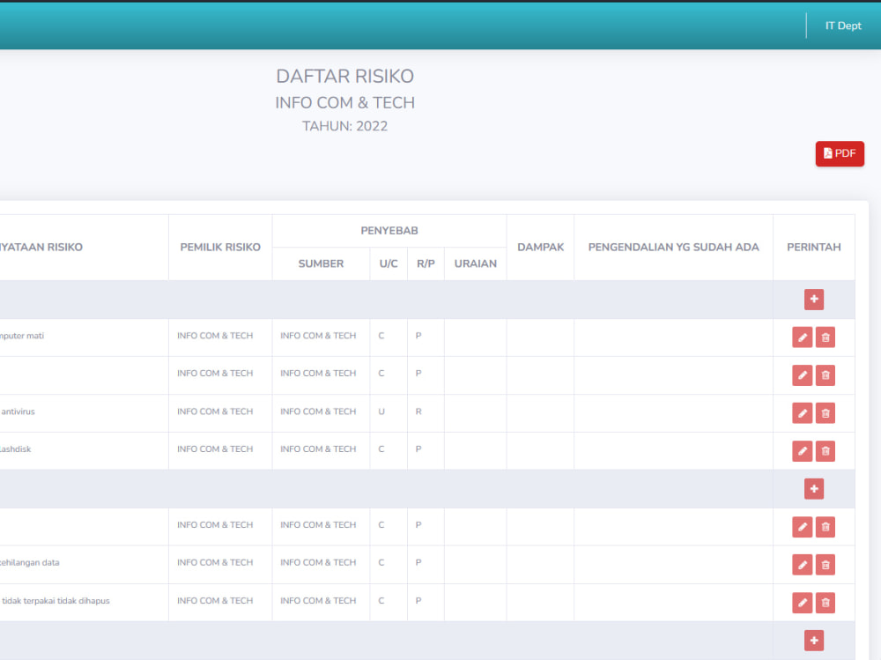Edit the 'komputer mati' risk row
Screen dimensions: 881x660
[x=803, y=337]
